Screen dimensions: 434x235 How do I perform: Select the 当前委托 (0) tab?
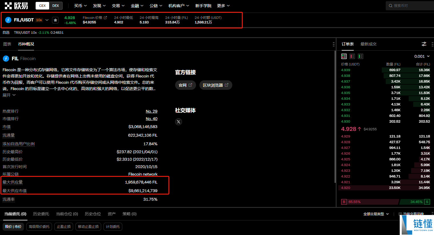(15, 214)
